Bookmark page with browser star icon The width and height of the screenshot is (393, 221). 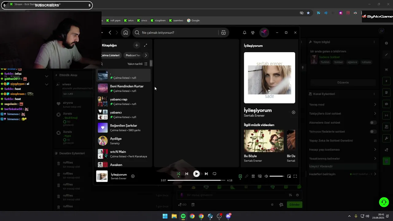[x=308, y=13]
